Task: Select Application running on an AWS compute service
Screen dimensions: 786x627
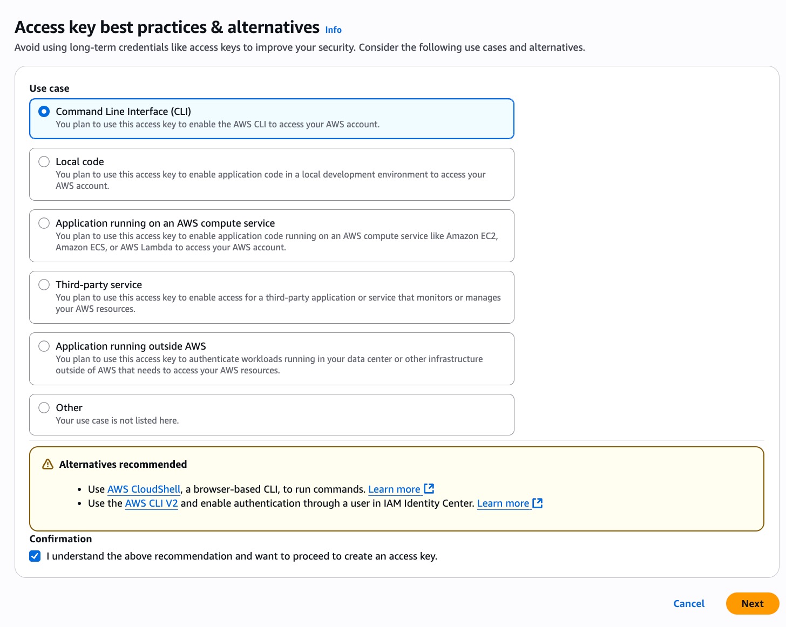Action: point(44,223)
